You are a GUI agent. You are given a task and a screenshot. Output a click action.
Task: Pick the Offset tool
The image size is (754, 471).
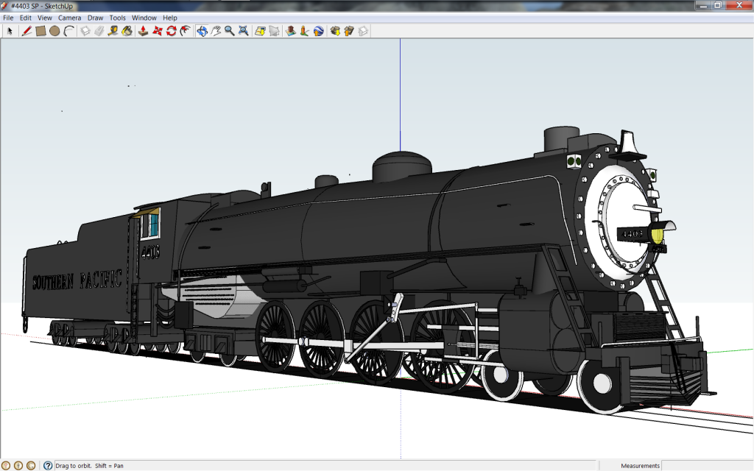click(x=185, y=31)
